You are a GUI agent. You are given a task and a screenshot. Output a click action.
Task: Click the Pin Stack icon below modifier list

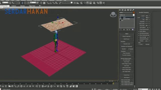coord(121,29)
